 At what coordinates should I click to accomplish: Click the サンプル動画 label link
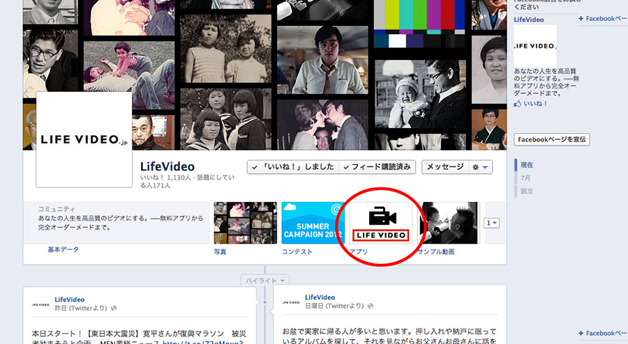435,251
